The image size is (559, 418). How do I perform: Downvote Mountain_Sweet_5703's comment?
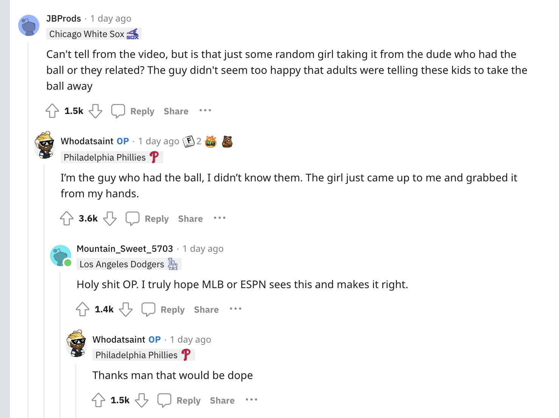tap(126, 309)
